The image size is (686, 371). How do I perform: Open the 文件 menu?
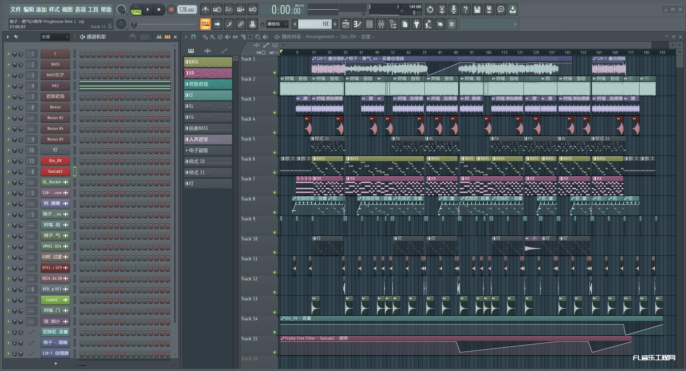click(x=16, y=10)
